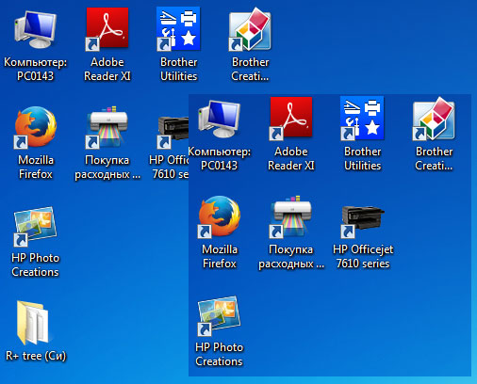The width and height of the screenshot is (477, 384).
Task: Open the R+ tree (Си) folder
Action: [x=33, y=323]
